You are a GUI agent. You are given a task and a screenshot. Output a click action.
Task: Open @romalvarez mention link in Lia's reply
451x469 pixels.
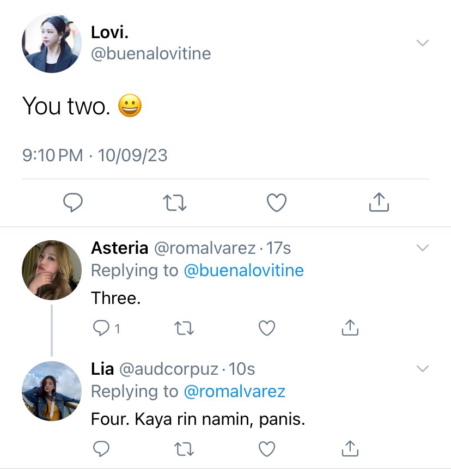click(x=234, y=391)
